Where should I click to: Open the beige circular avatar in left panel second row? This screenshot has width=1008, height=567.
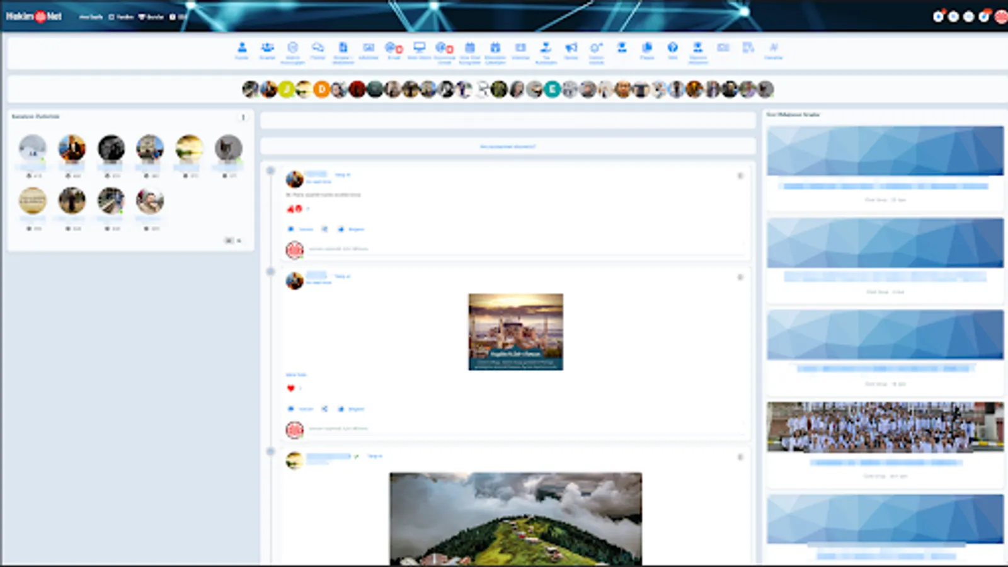click(x=33, y=201)
